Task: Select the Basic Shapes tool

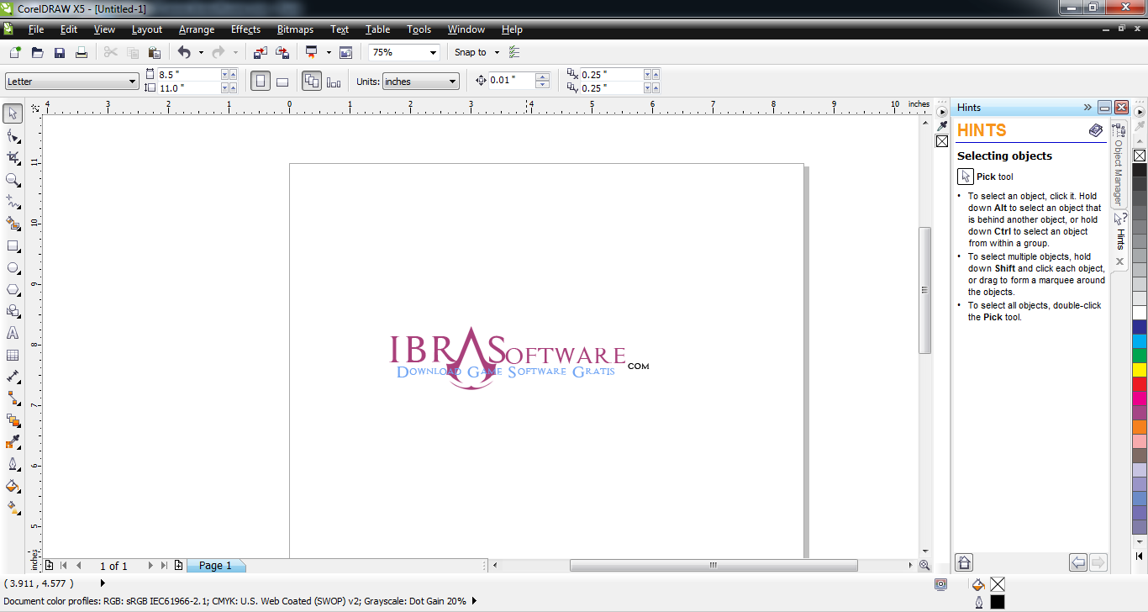Action: pos(13,311)
